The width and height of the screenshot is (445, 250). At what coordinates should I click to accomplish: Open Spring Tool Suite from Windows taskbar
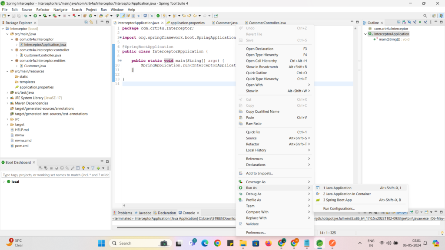point(319,243)
